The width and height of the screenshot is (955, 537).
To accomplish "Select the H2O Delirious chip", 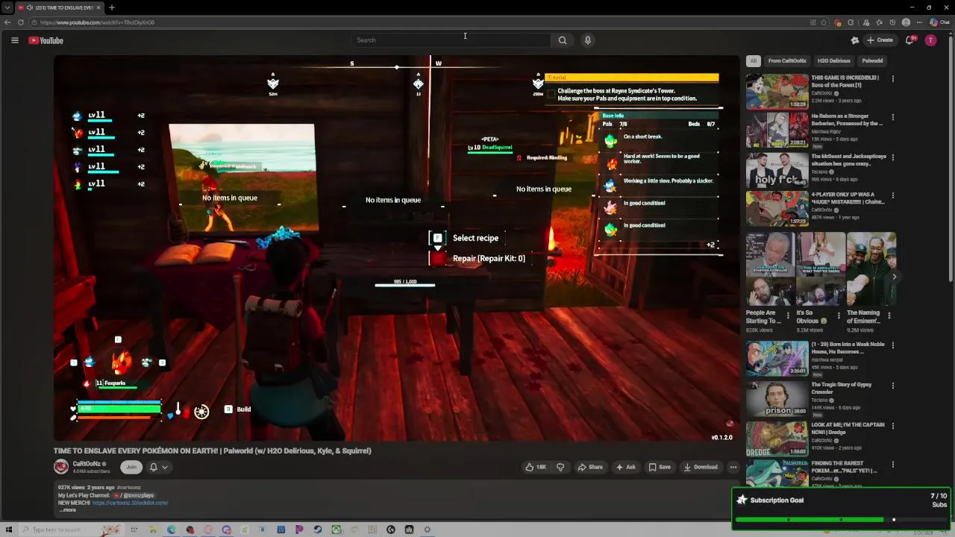I will pyautogui.click(x=833, y=60).
